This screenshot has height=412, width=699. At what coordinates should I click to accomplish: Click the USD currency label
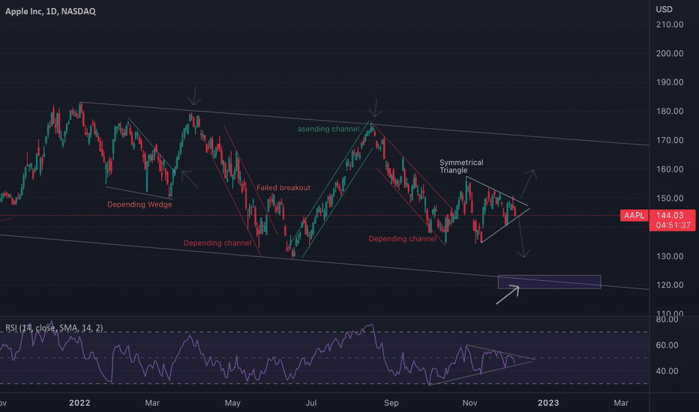[664, 9]
